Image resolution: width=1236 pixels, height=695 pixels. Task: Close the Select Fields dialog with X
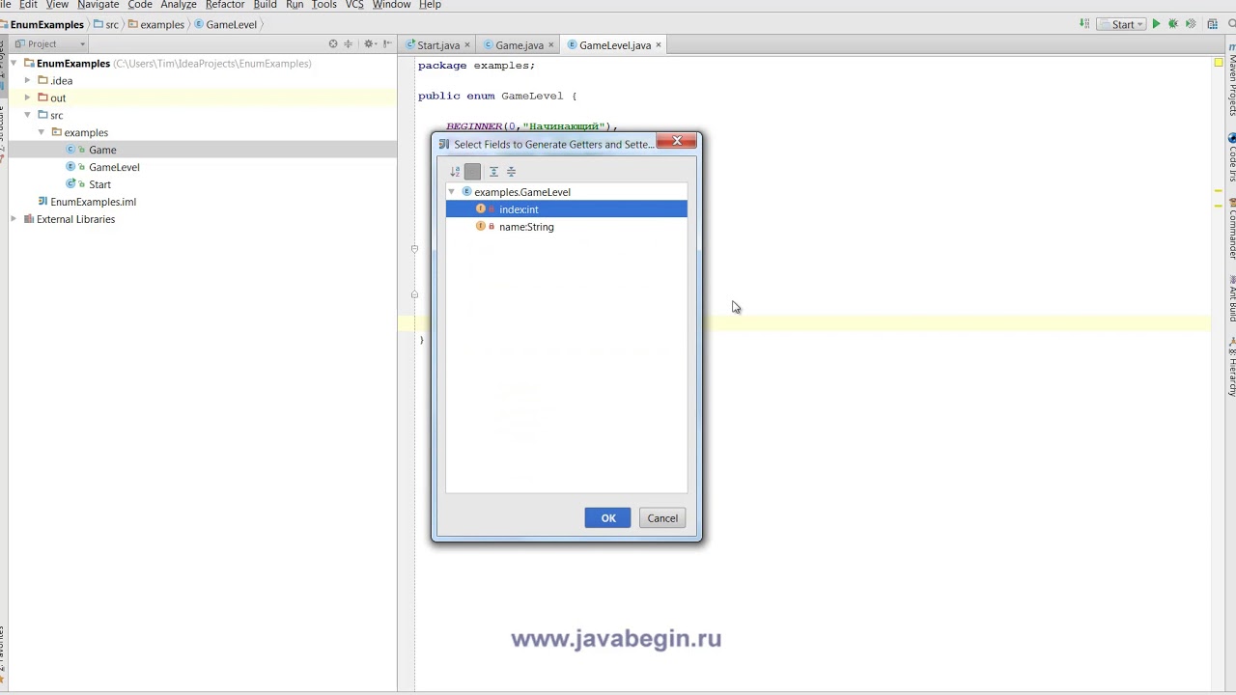pyautogui.click(x=677, y=141)
